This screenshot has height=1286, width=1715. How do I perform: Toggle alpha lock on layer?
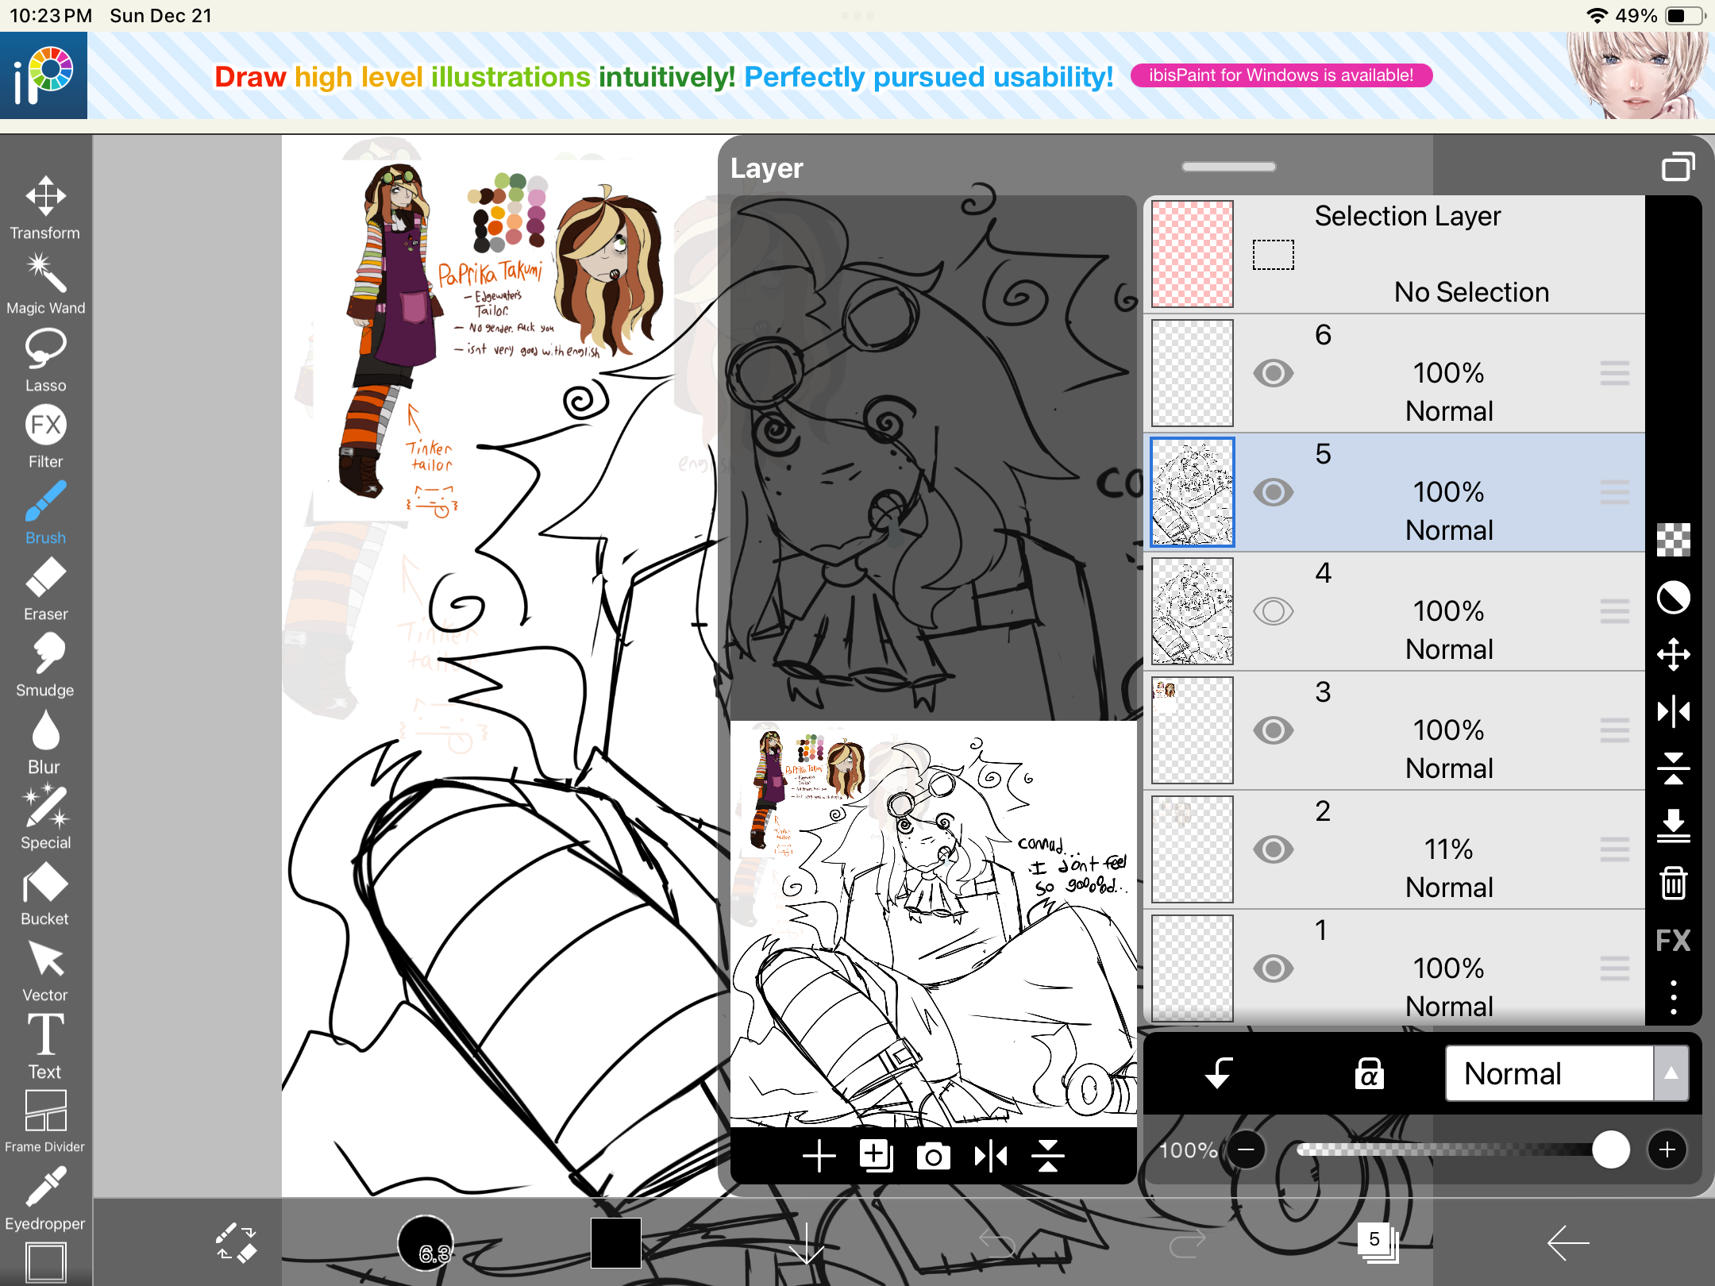[1368, 1073]
